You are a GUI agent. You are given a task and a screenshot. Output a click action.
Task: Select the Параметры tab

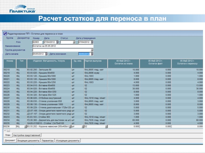click(x=48, y=141)
